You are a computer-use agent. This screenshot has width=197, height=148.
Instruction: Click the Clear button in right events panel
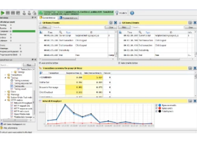191,27
